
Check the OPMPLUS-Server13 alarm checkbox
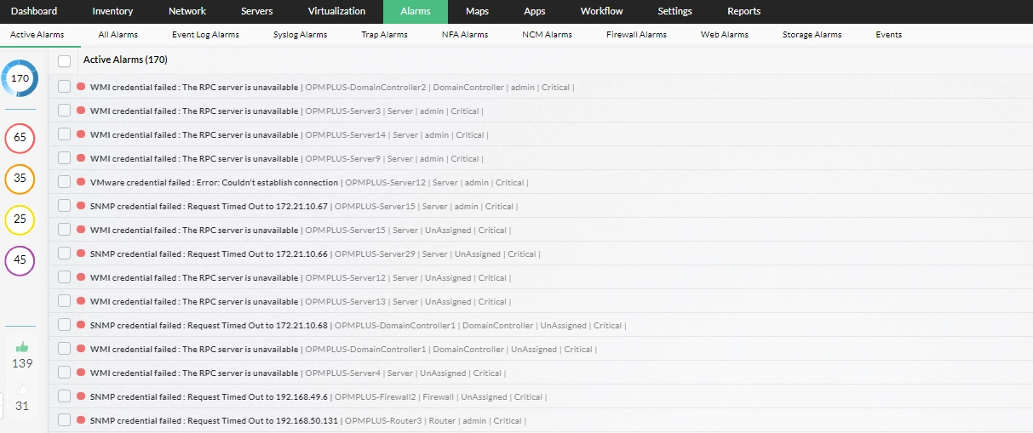pos(64,301)
